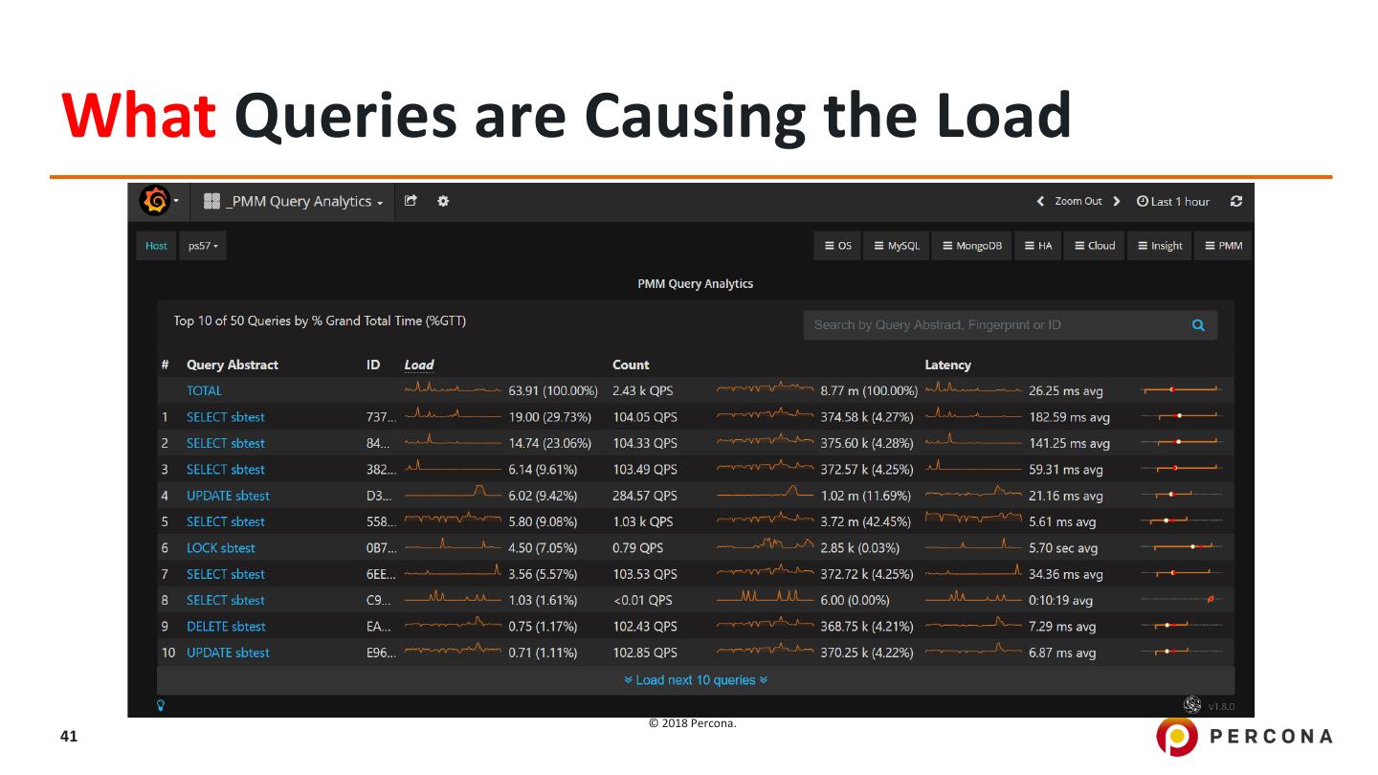Image resolution: width=1378 pixels, height=775 pixels.
Task: Open the DELETE sbtest query
Action: pos(226,627)
